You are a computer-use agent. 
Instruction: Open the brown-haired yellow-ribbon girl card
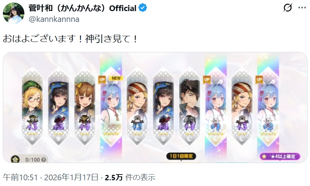tap(85, 106)
